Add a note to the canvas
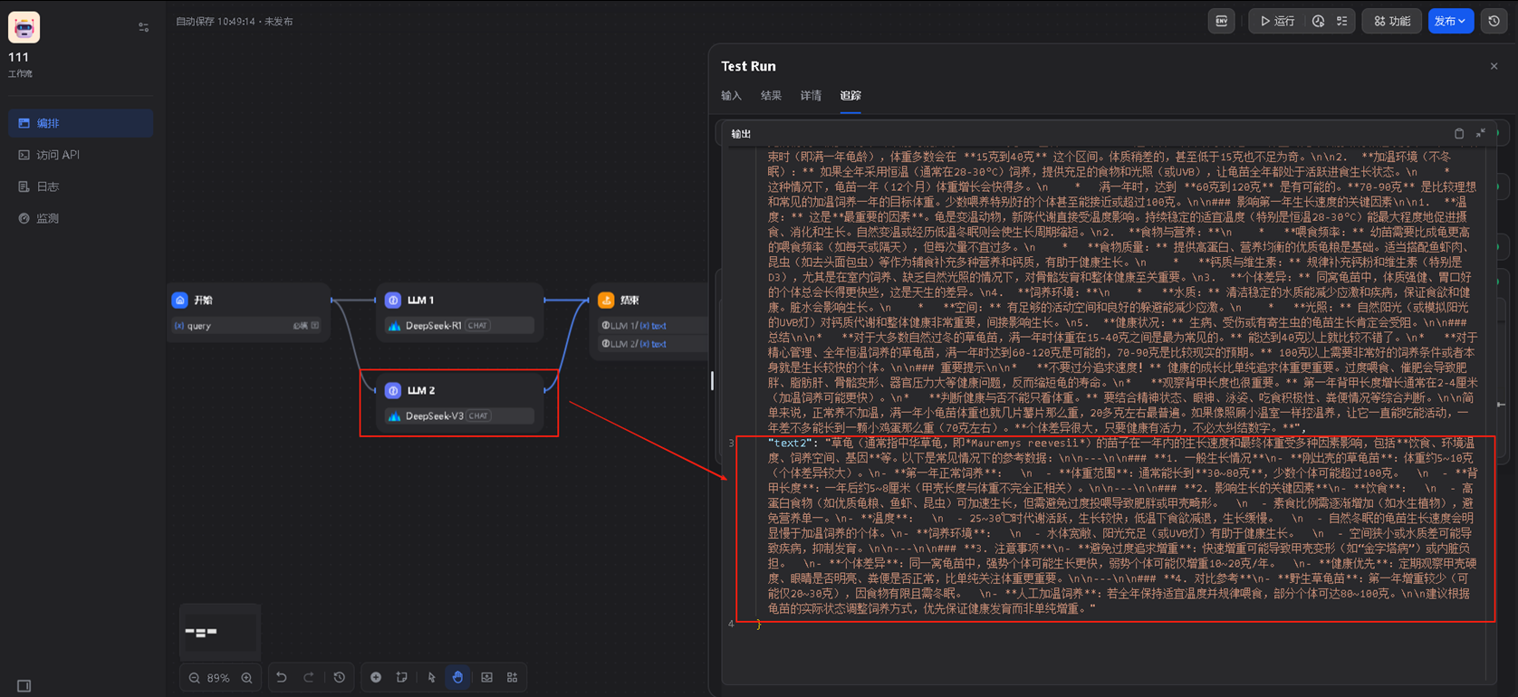 (x=402, y=677)
